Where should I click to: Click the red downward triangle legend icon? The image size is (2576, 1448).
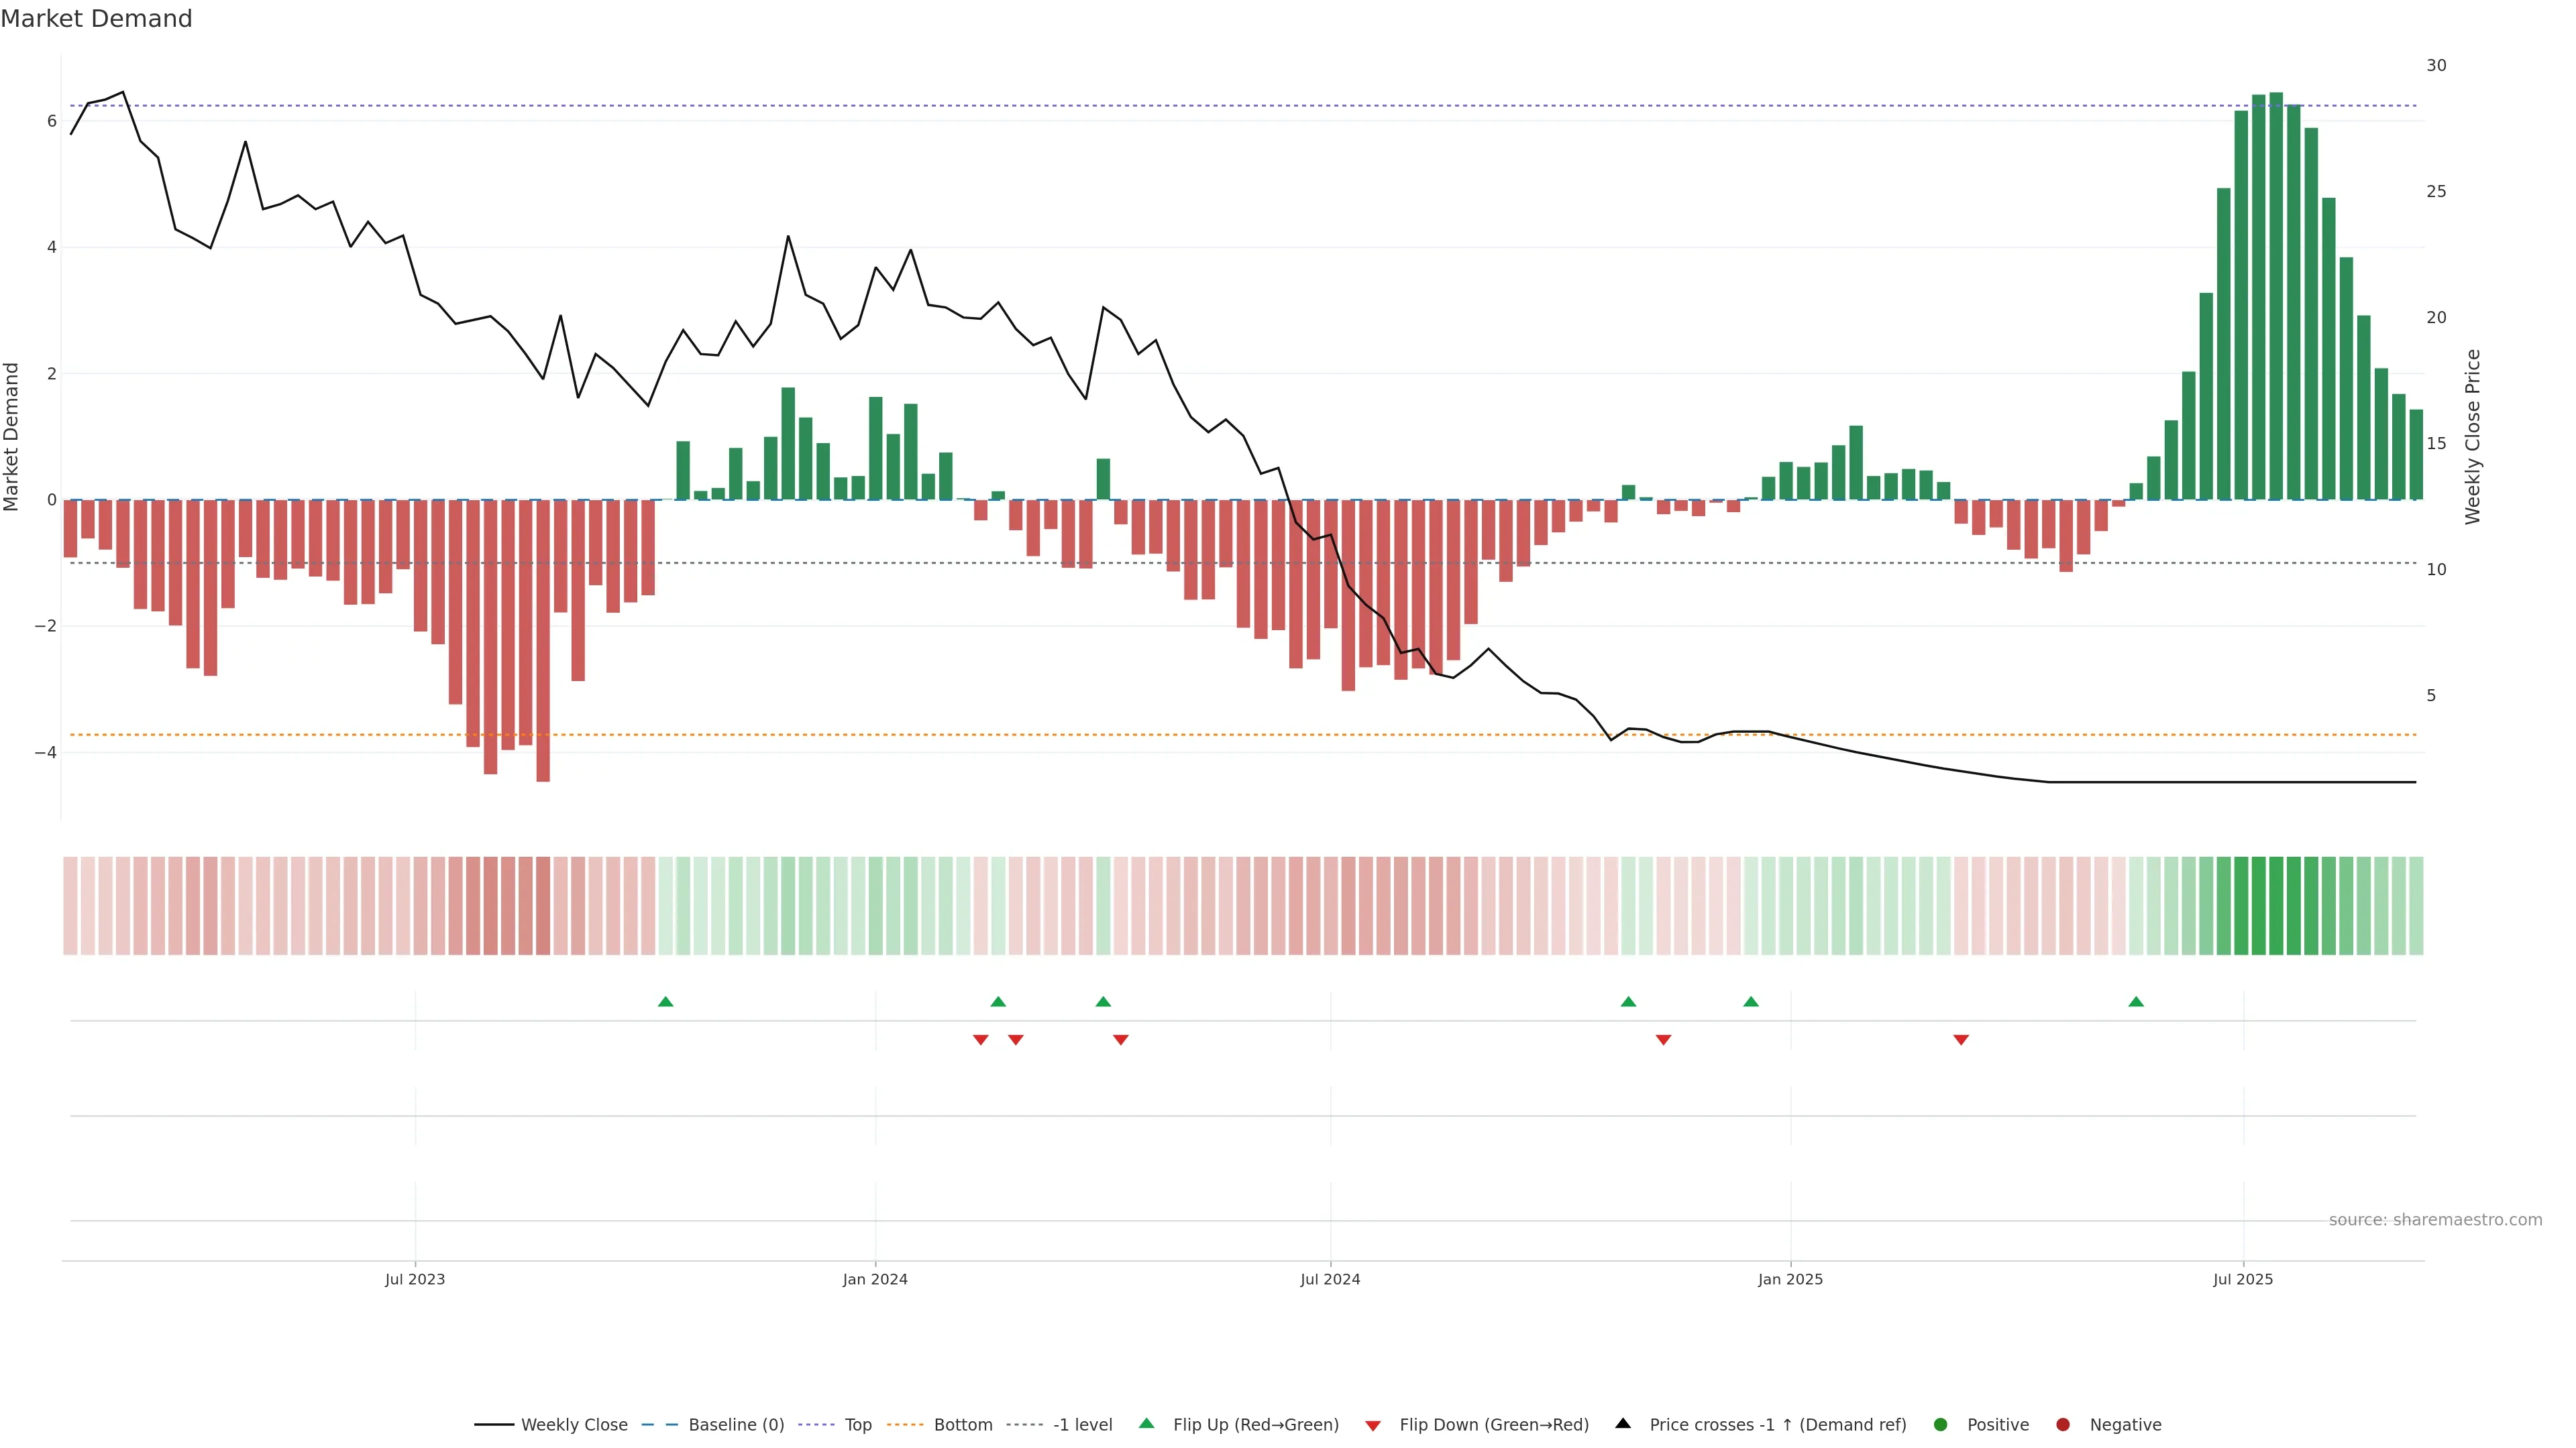pos(1373,1425)
